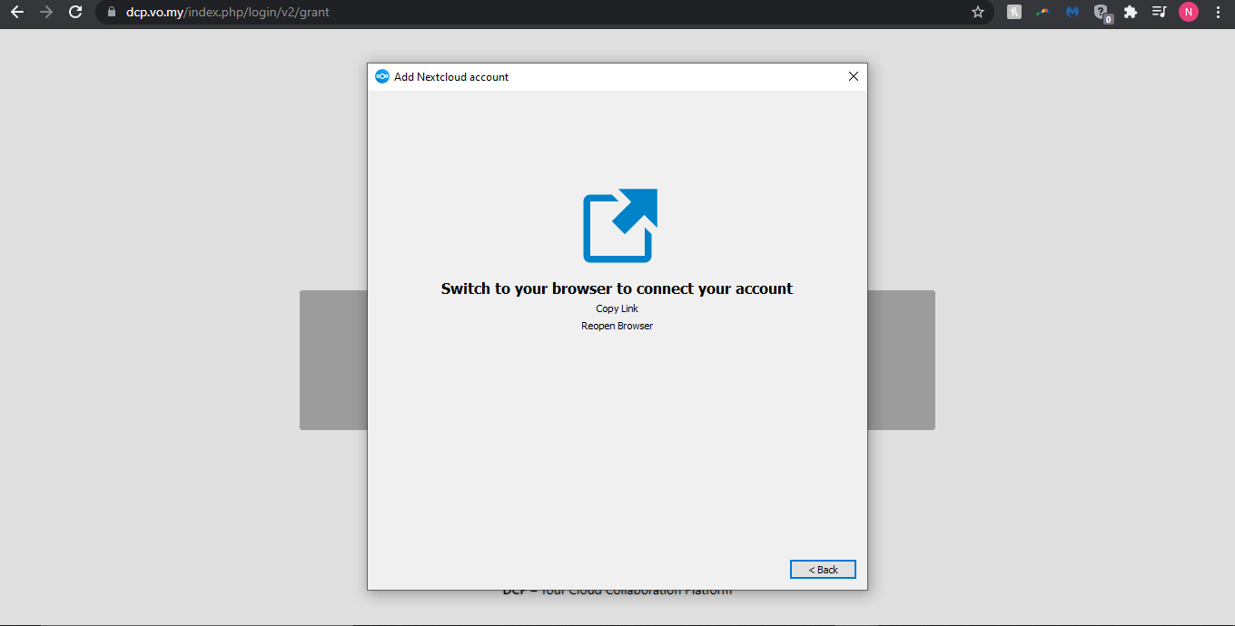Screen dimensions: 1235x626
Task: Open the Honey extension
Action: click(x=1014, y=13)
